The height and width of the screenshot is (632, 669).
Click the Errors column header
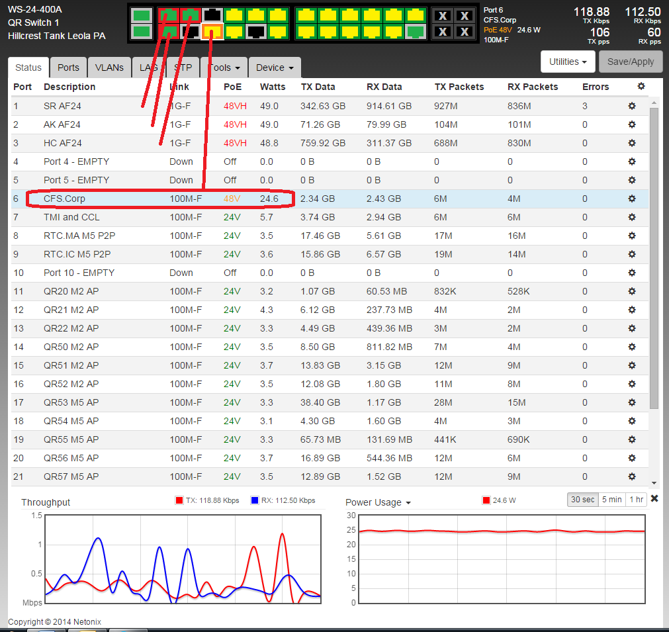[596, 87]
